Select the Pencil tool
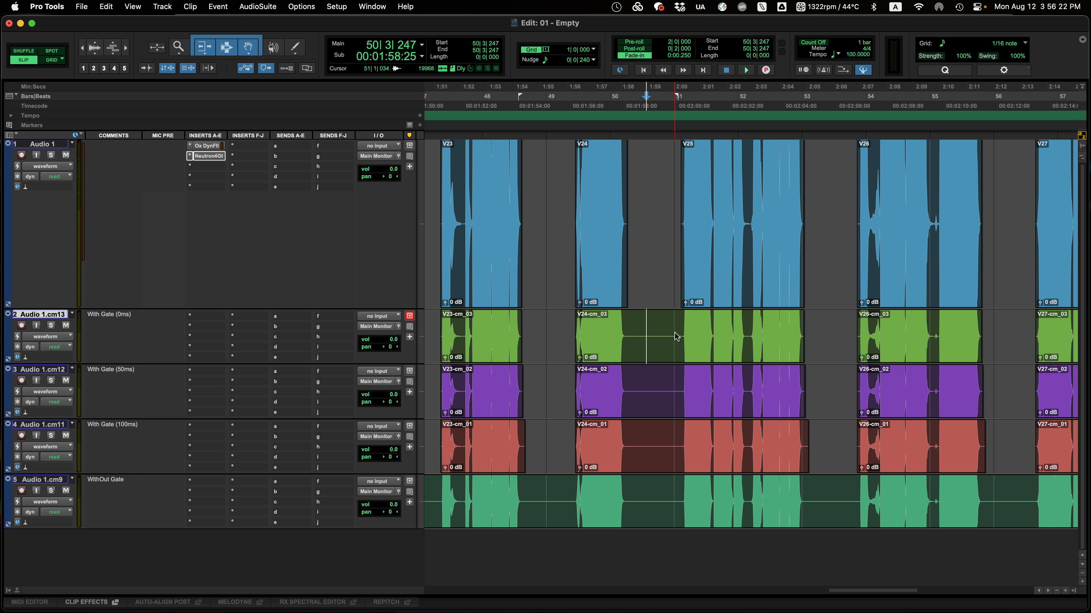The height and width of the screenshot is (613, 1091). click(295, 47)
